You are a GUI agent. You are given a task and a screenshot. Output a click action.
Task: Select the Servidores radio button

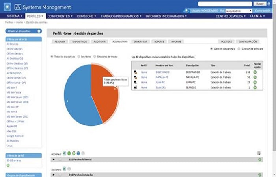(79, 57)
